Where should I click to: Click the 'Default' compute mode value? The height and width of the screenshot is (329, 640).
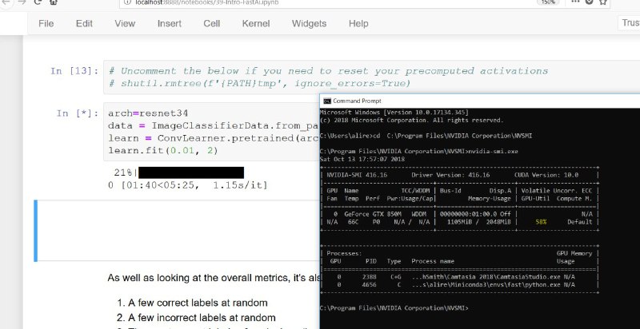(x=579, y=222)
